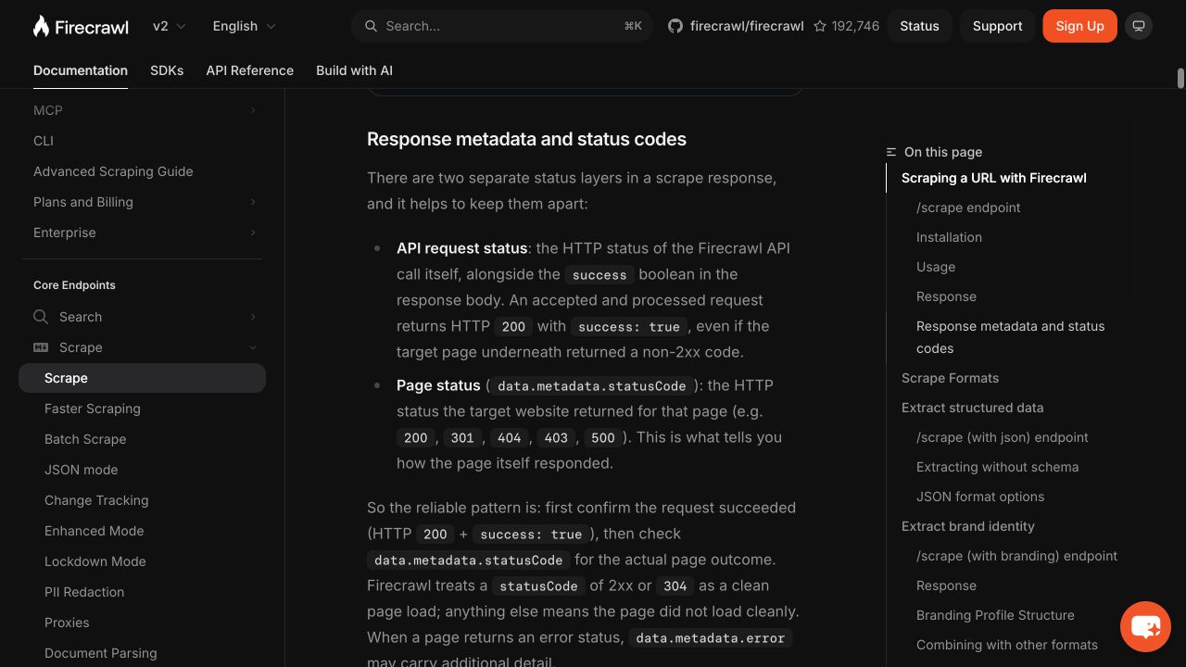Image resolution: width=1186 pixels, height=667 pixels.
Task: Open the v2 version dropdown
Action: click(x=170, y=26)
